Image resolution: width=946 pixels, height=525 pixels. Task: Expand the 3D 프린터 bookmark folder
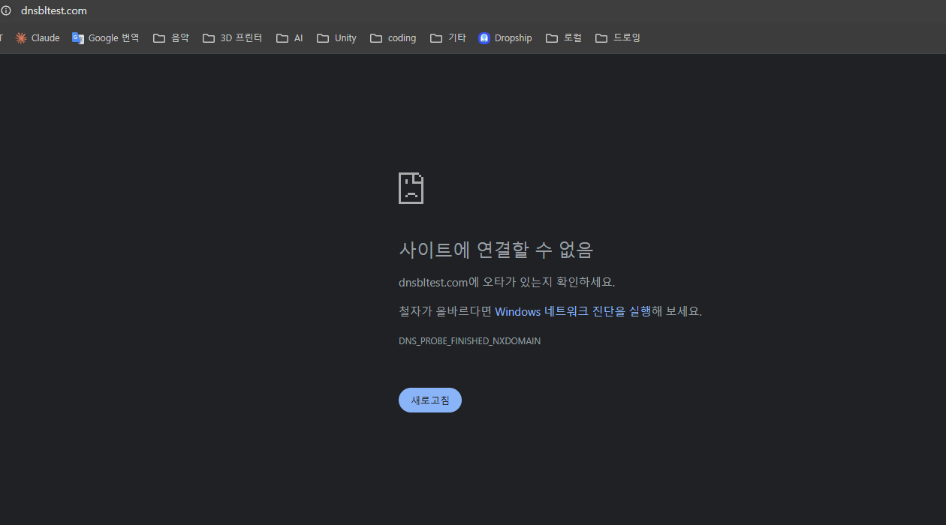(x=233, y=38)
